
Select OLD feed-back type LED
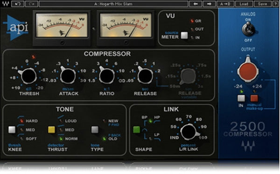point(104,139)
